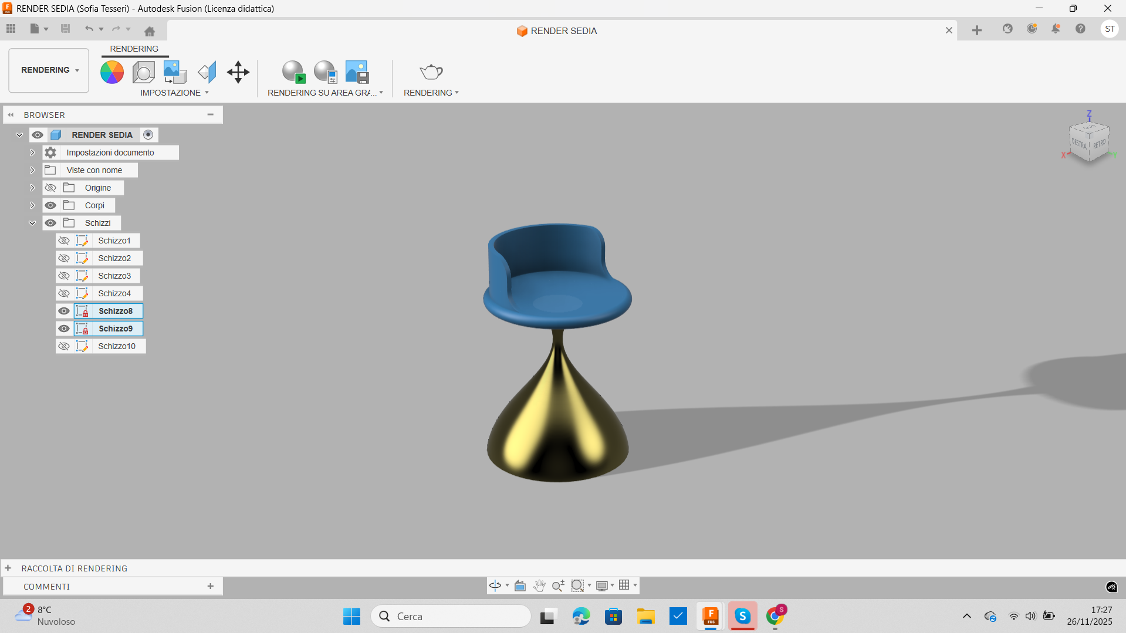Toggle visibility of the Origine folder

coord(50,188)
